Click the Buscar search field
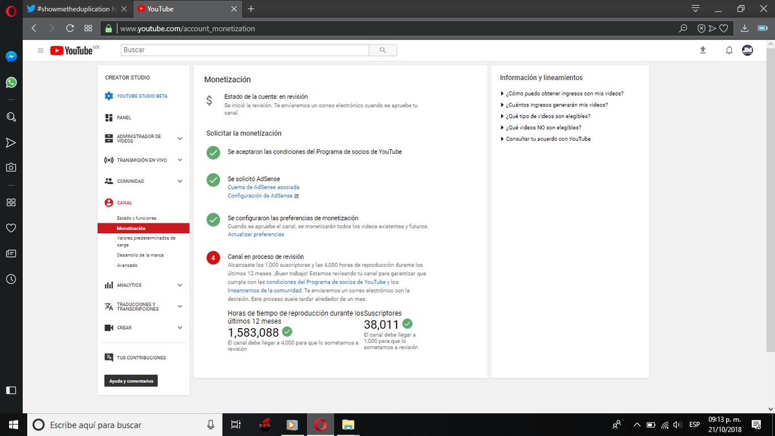Image resolution: width=775 pixels, height=436 pixels. (x=245, y=50)
